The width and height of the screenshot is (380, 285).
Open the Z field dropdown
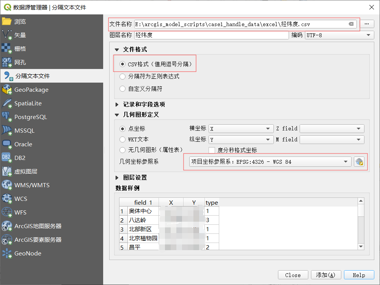coord(332,128)
